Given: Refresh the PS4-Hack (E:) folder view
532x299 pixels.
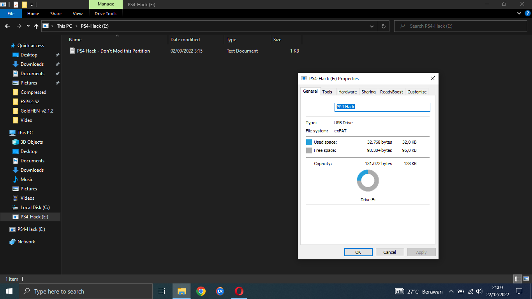Looking at the screenshot, I should 384,26.
